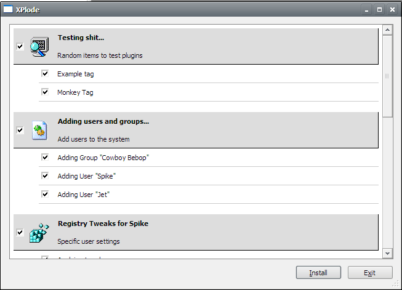The image size is (402, 290).
Task: Click the Install button
Action: click(x=318, y=272)
